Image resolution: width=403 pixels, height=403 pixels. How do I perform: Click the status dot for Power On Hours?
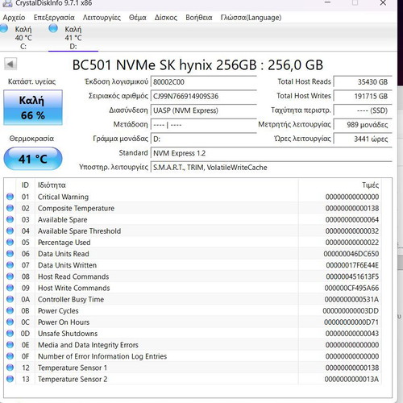click(10, 322)
